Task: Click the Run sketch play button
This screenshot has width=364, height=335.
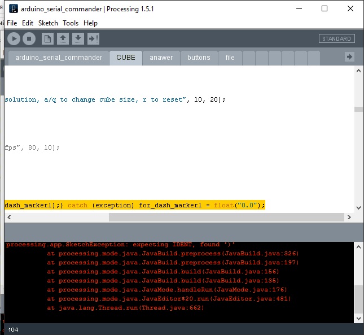Action: pos(14,39)
